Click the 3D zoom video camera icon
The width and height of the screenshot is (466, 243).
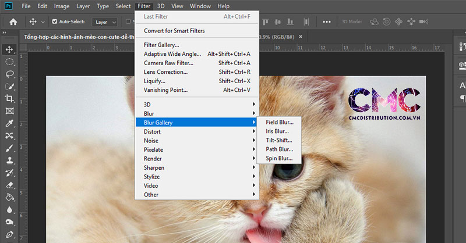pyautogui.click(x=423, y=22)
